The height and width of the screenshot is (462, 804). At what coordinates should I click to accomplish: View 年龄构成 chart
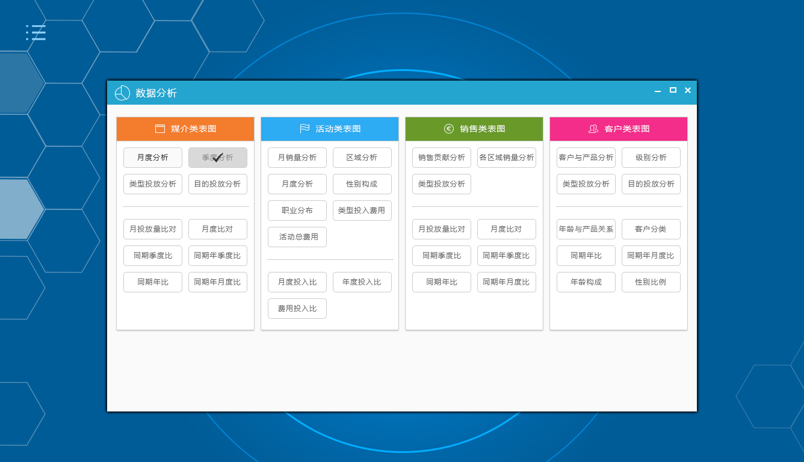pyautogui.click(x=586, y=282)
